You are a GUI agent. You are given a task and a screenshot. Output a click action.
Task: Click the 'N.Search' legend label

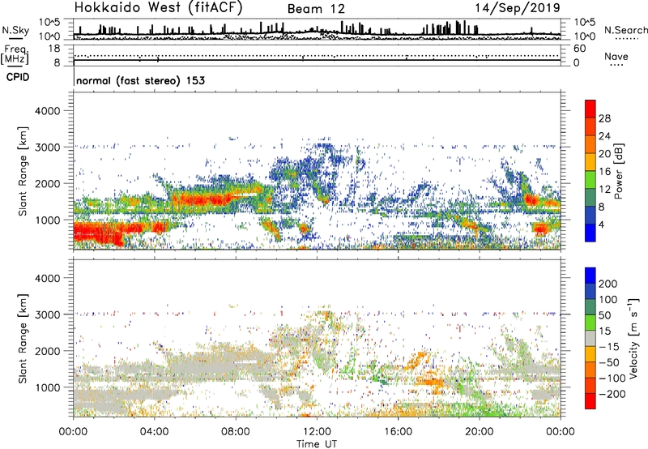point(625,30)
